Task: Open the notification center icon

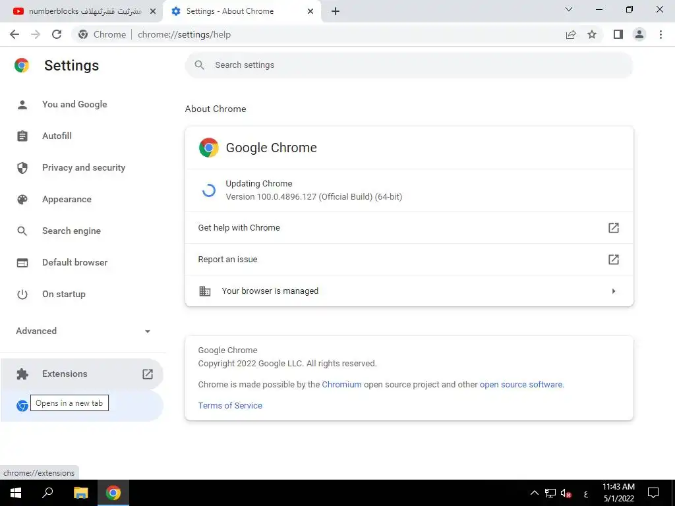Action: (653, 493)
